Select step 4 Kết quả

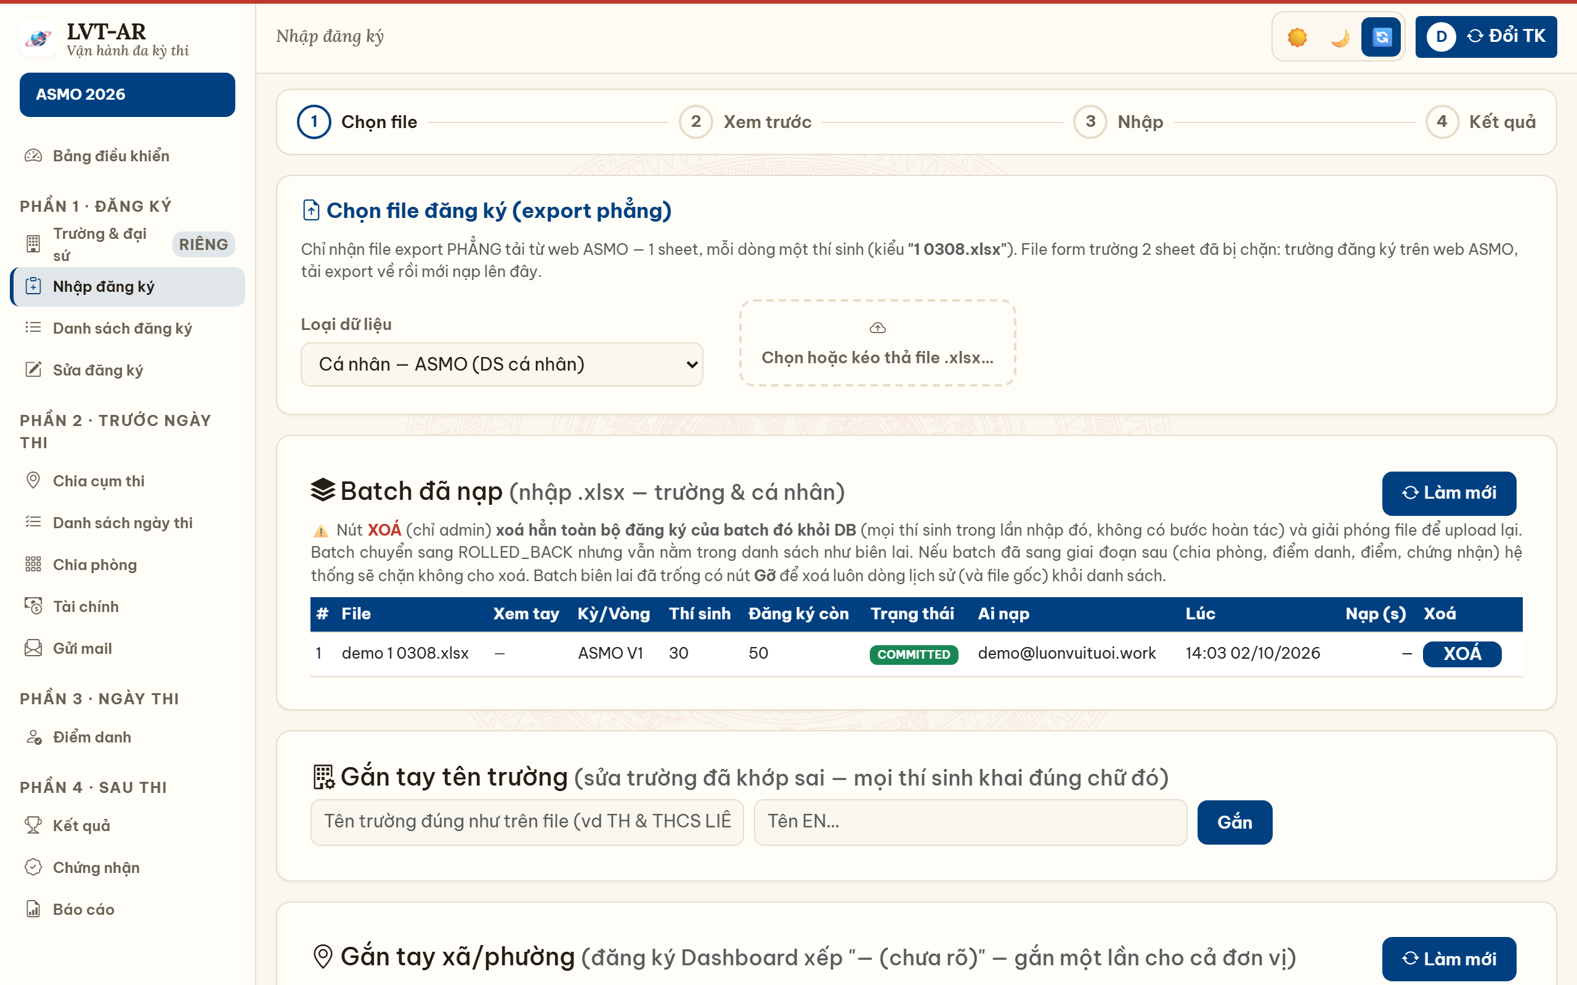[1480, 122]
